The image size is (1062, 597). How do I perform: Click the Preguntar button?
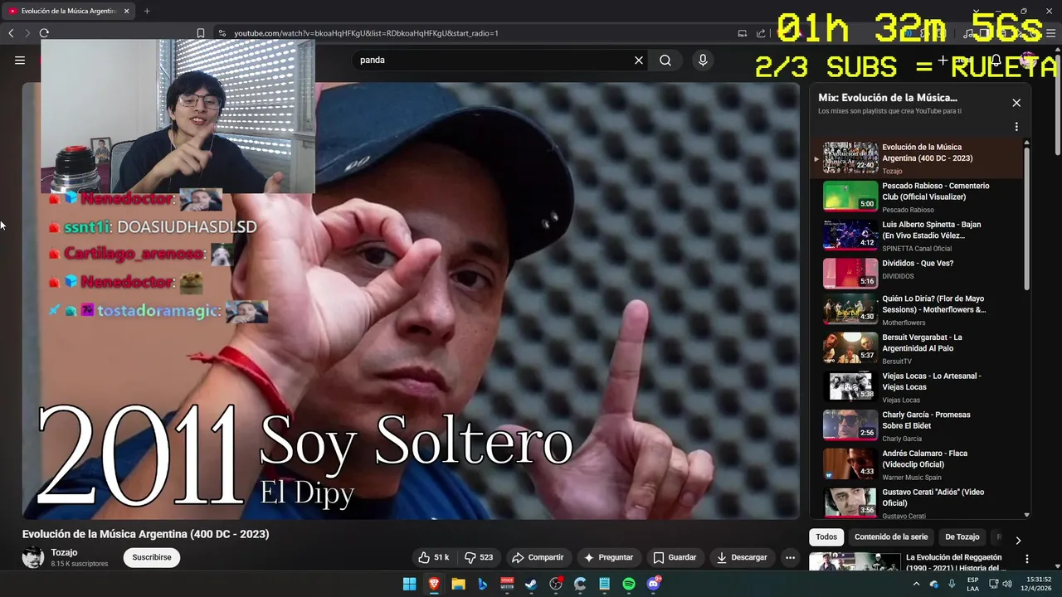(608, 557)
